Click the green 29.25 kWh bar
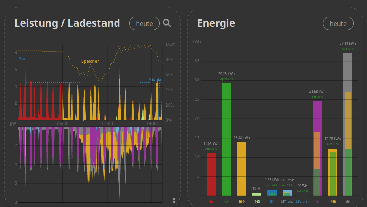Screen dimensions: 367x207 pyautogui.click(x=226, y=139)
